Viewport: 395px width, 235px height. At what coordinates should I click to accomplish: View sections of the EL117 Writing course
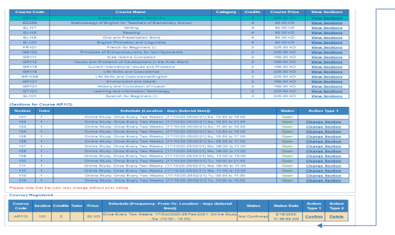[x=327, y=28]
